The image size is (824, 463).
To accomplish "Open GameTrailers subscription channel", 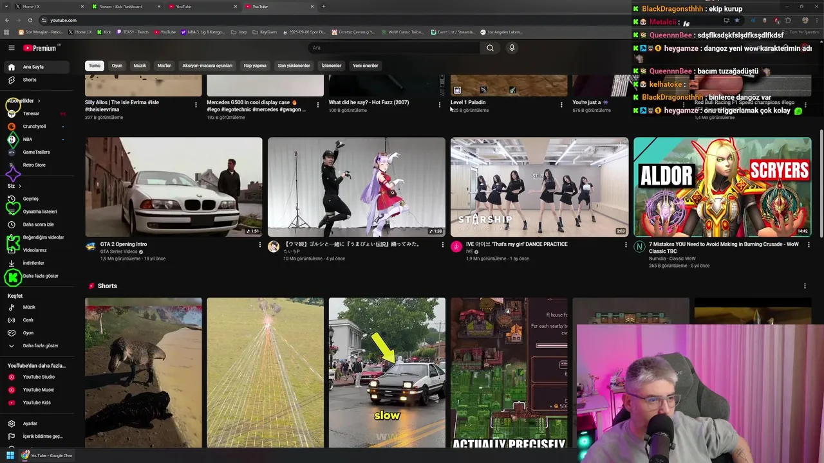I will [x=36, y=152].
